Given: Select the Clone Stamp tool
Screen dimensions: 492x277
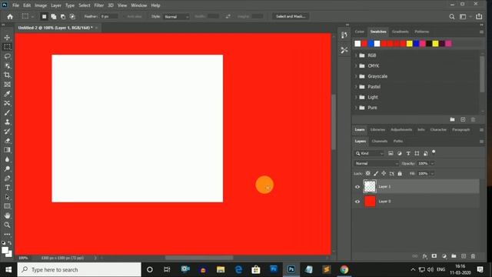Looking at the screenshot, I should (x=7, y=122).
